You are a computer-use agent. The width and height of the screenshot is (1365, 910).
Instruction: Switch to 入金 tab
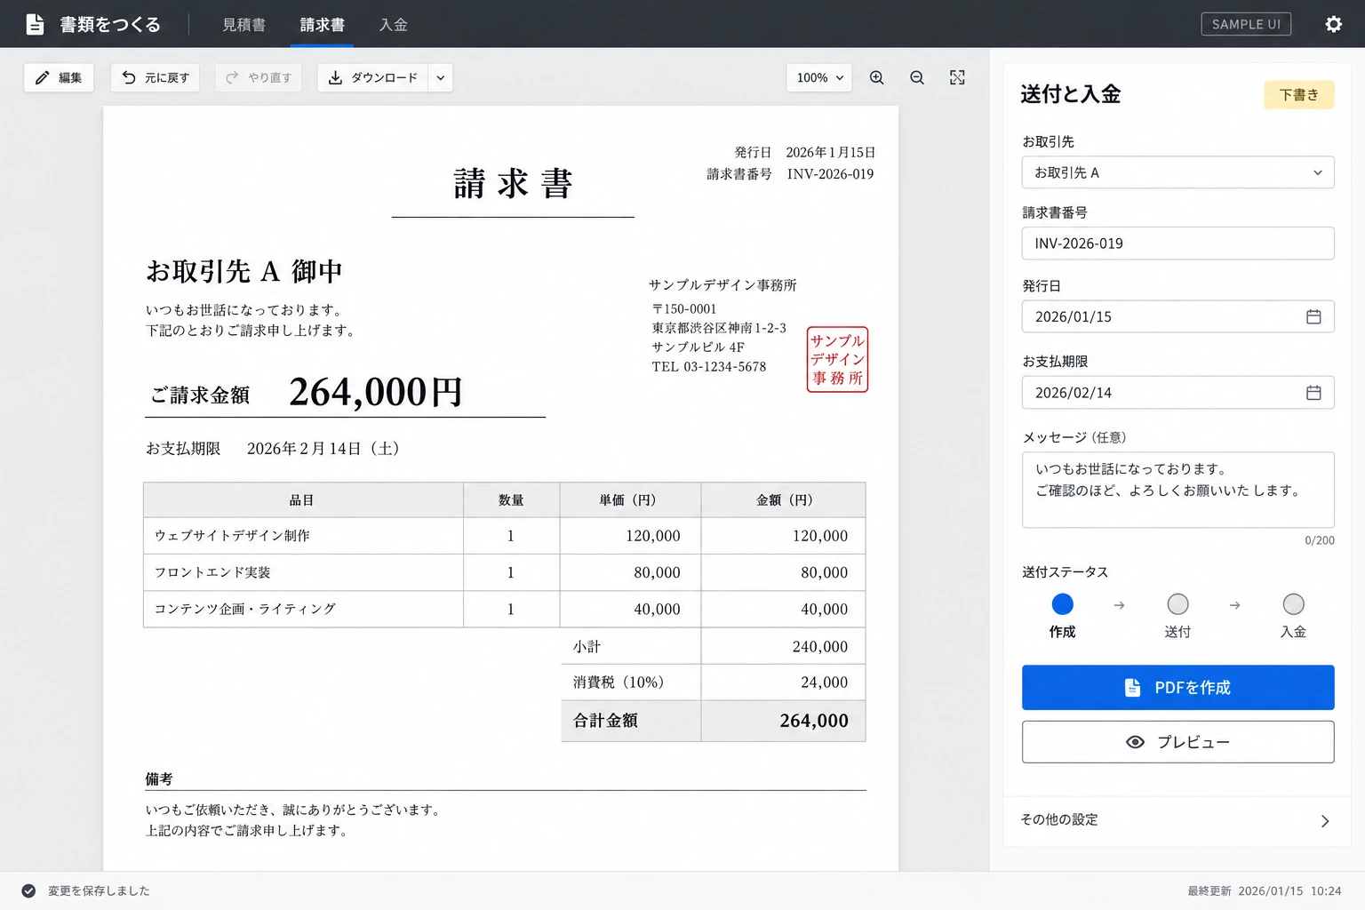393,25
